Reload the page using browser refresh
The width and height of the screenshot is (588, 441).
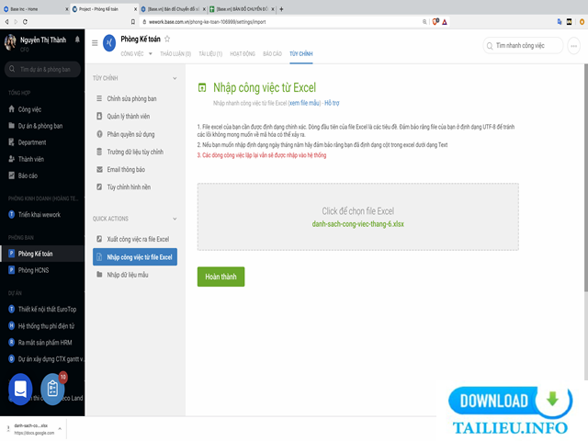[x=25, y=22]
